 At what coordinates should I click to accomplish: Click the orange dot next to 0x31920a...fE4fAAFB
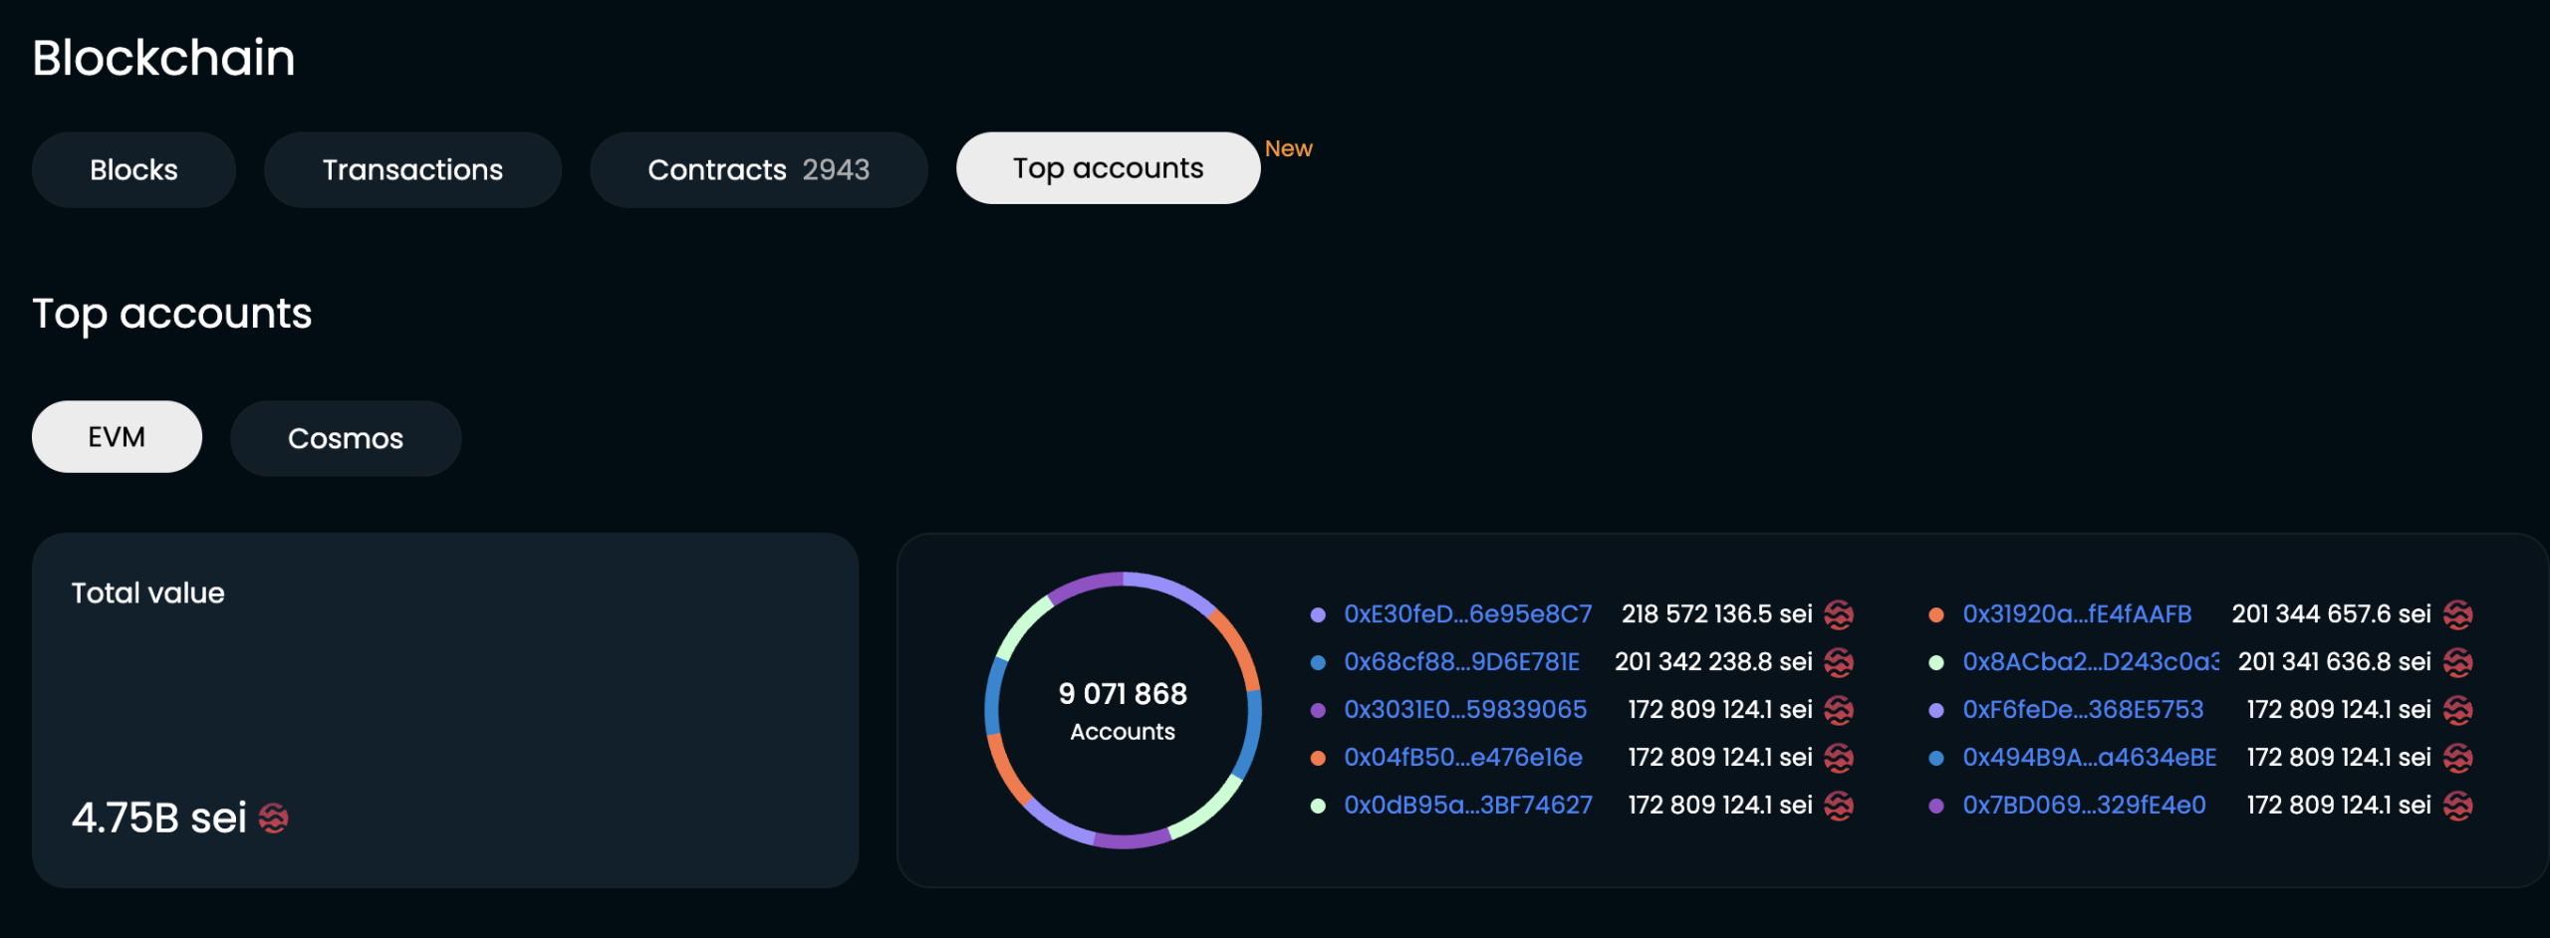1936,614
